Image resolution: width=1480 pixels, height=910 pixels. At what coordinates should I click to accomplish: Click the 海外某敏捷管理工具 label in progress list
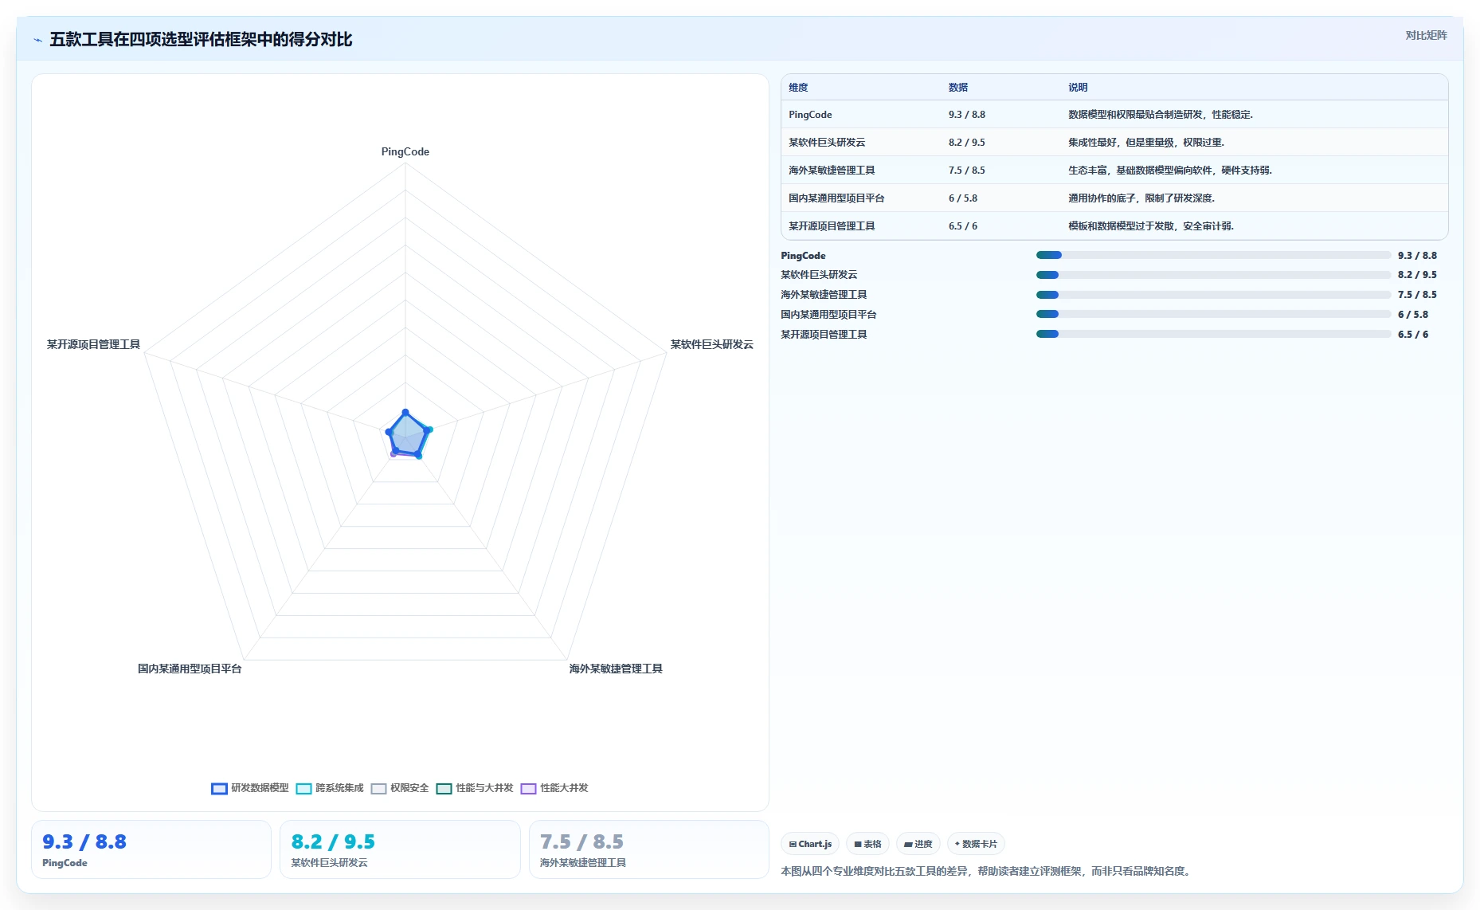pos(824,295)
